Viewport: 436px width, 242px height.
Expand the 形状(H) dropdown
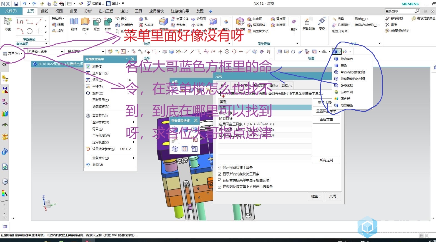pos(362,19)
